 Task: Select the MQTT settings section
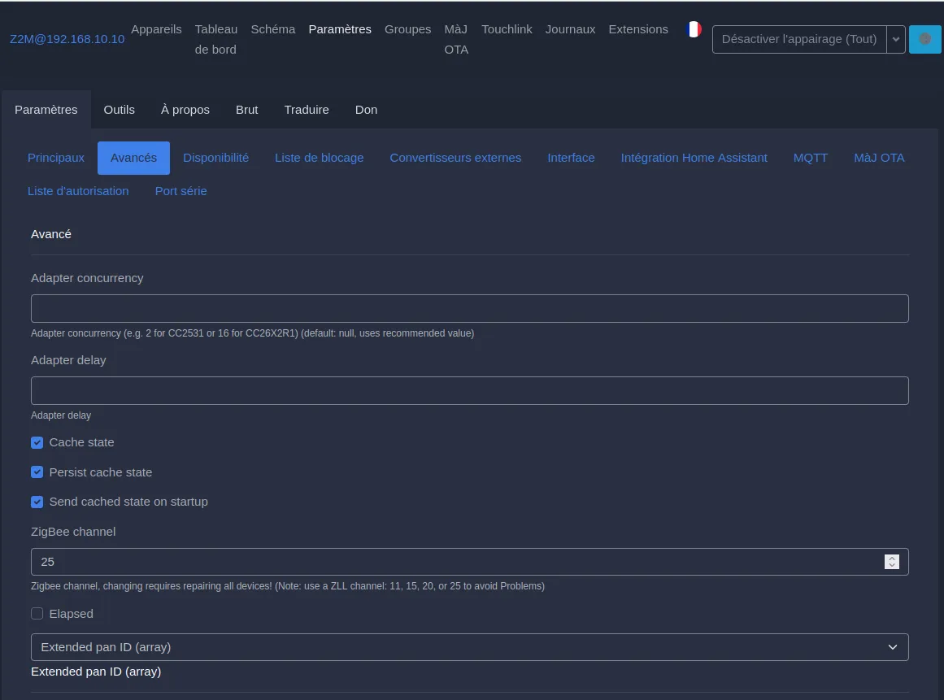pos(810,158)
